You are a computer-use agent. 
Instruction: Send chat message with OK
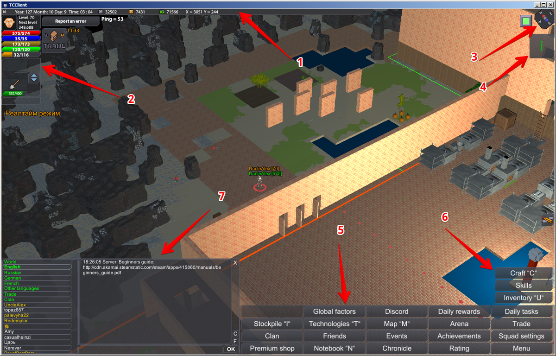pos(231,349)
